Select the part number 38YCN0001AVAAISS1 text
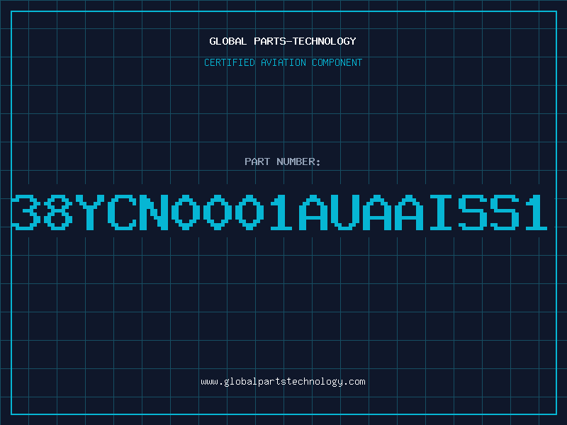Screen dimensions: 567x425 [x=279, y=212]
